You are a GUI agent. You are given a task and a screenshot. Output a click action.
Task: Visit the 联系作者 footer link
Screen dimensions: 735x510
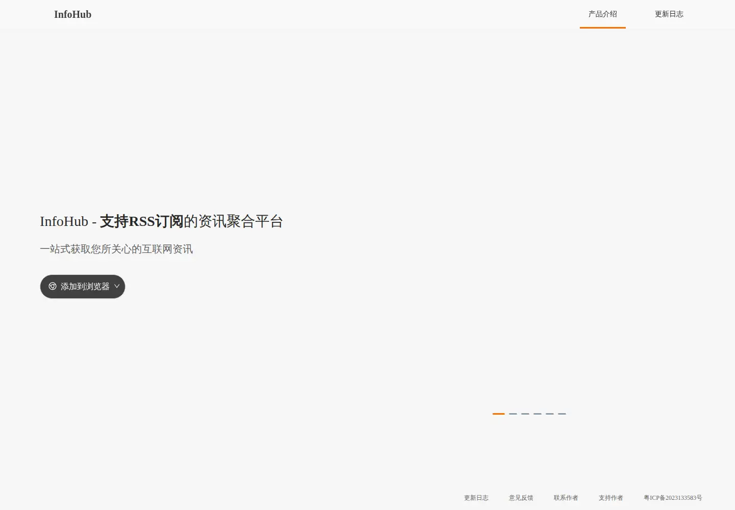(x=566, y=498)
